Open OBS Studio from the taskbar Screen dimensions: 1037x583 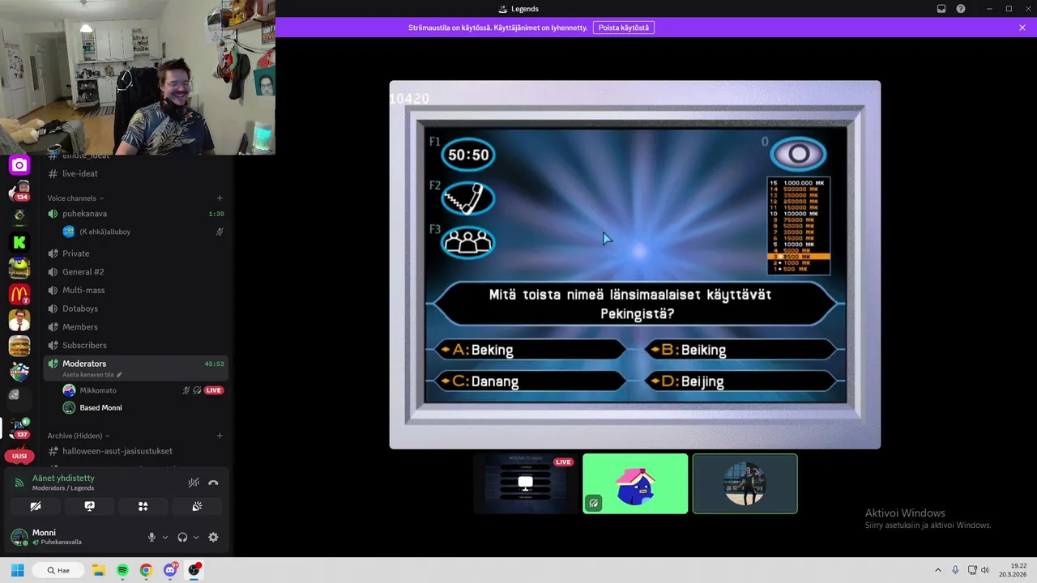click(x=194, y=570)
